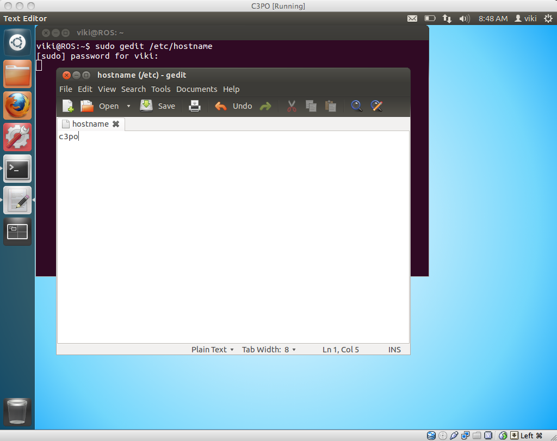Viewport: 557px width, 441px height.
Task: Open the Trash in the launcher
Action: coord(17,412)
